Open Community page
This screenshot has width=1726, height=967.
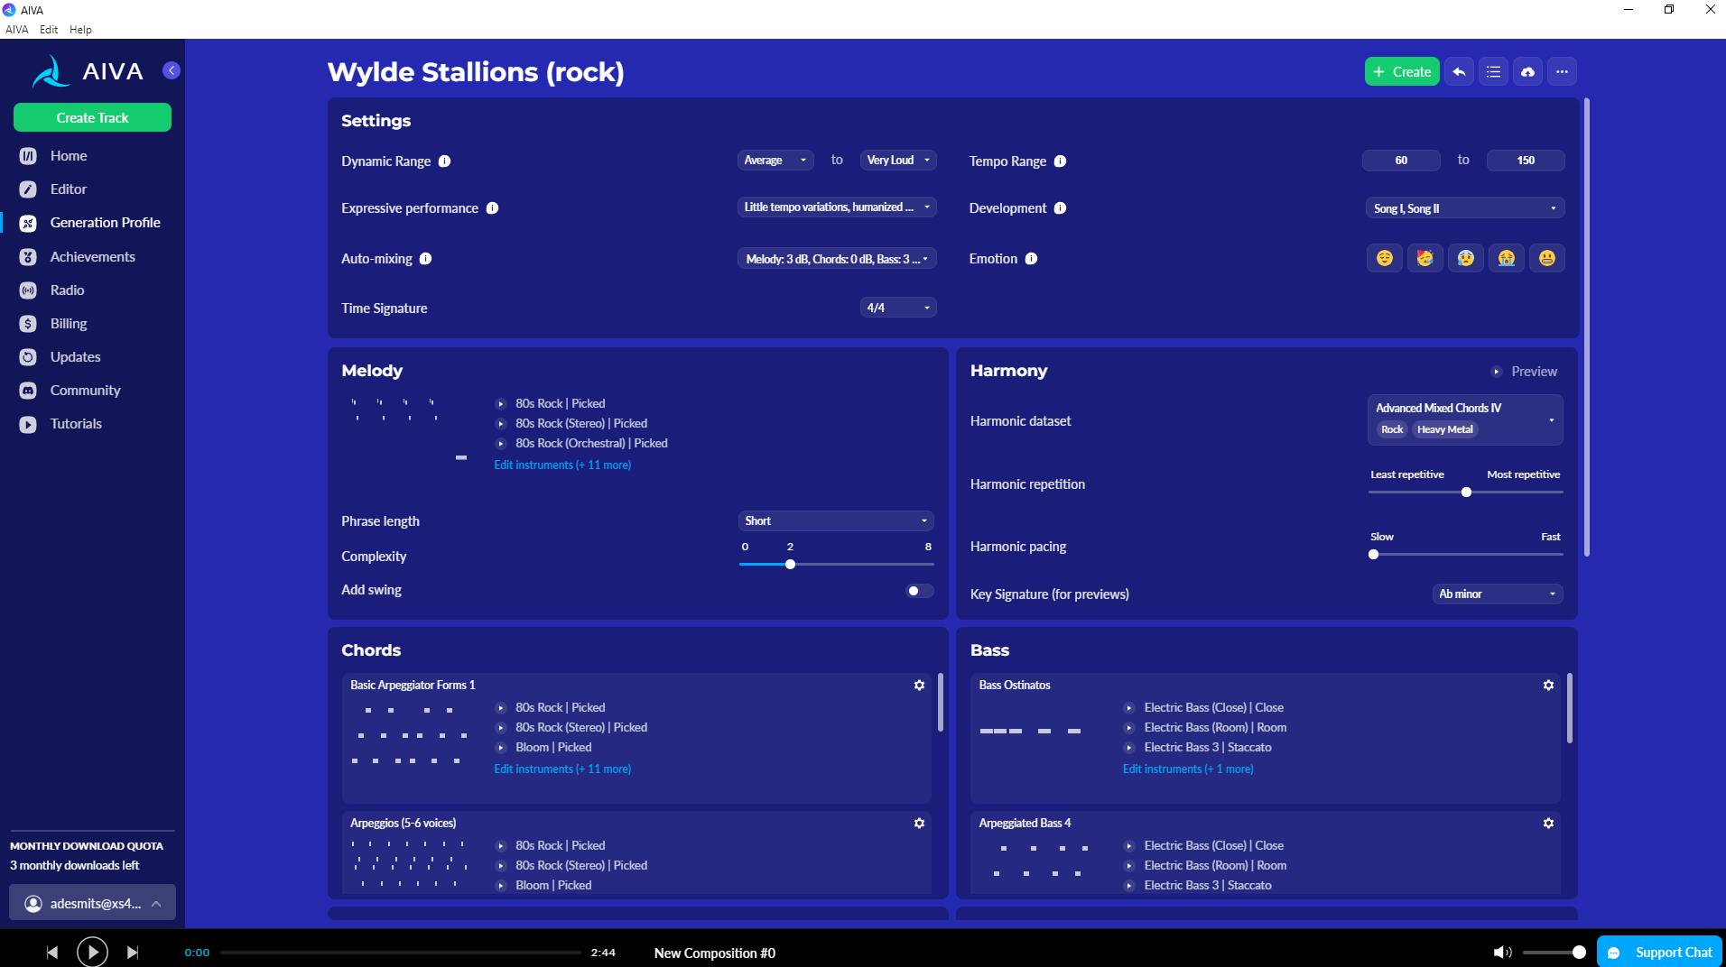coord(85,391)
